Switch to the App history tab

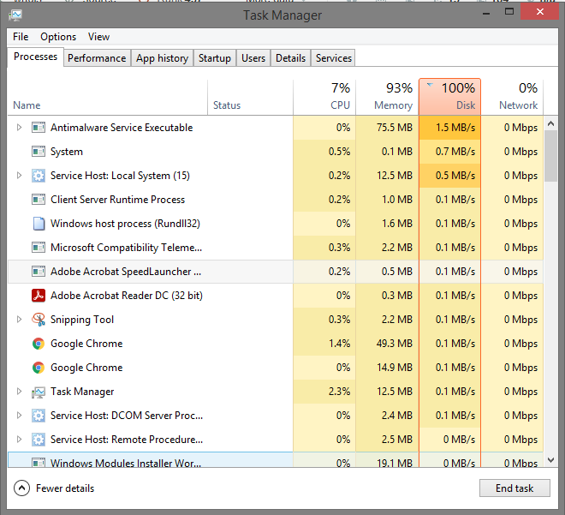(x=162, y=58)
